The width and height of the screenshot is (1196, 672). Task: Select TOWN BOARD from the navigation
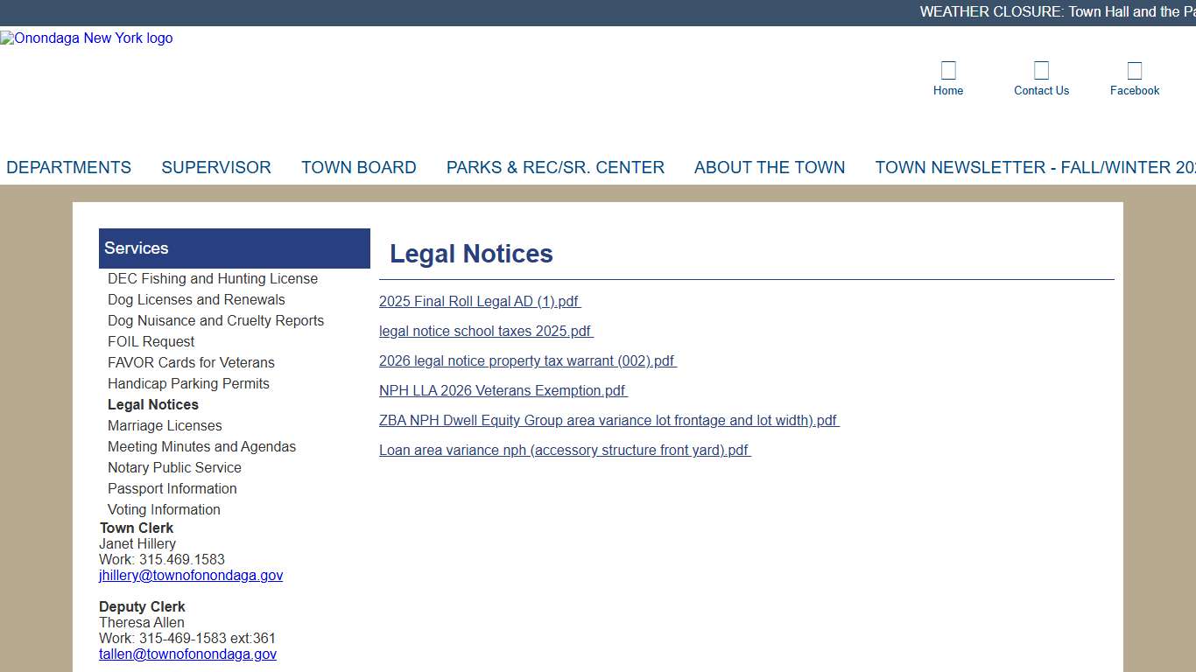pyautogui.click(x=359, y=167)
